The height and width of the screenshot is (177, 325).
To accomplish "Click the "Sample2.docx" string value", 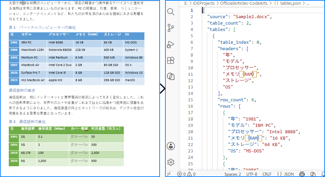I will [x=251, y=17].
